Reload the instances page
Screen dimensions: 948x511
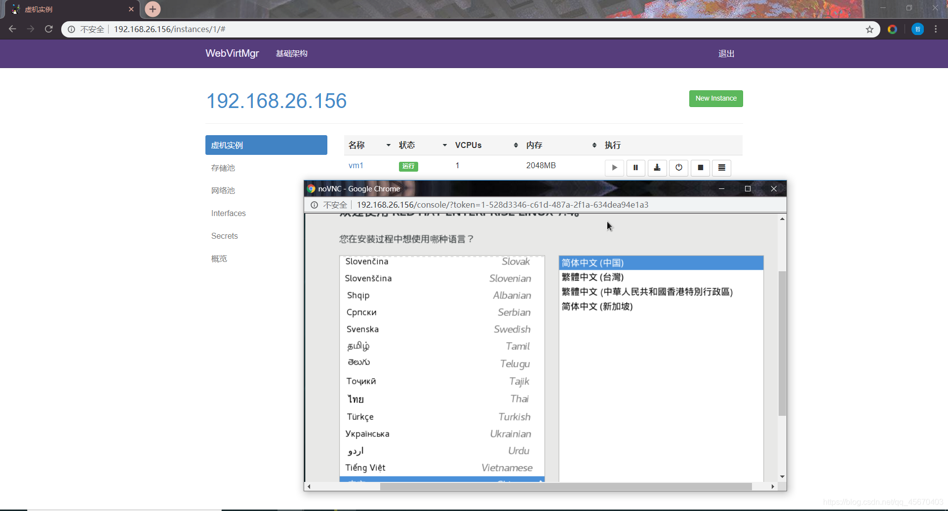pyautogui.click(x=48, y=29)
